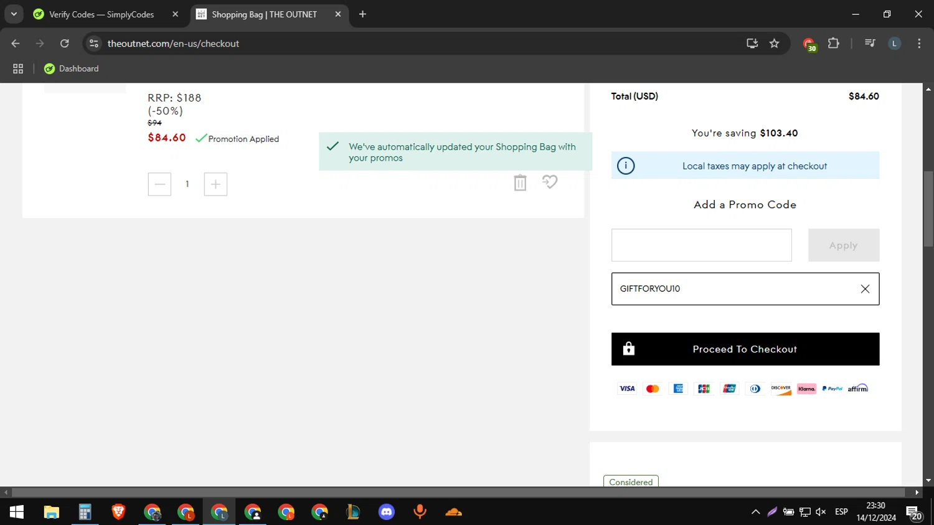
Task: Open the apps grid in bookmarks bar
Action: (18, 69)
